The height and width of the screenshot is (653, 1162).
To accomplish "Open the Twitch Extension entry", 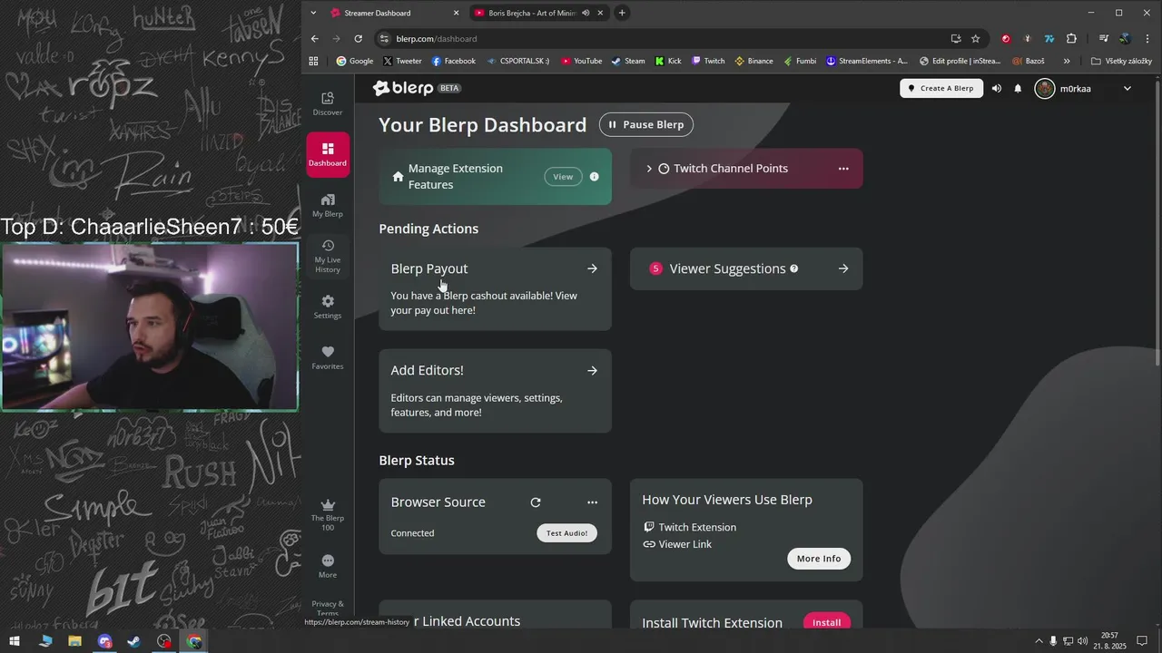I will click(x=689, y=527).
